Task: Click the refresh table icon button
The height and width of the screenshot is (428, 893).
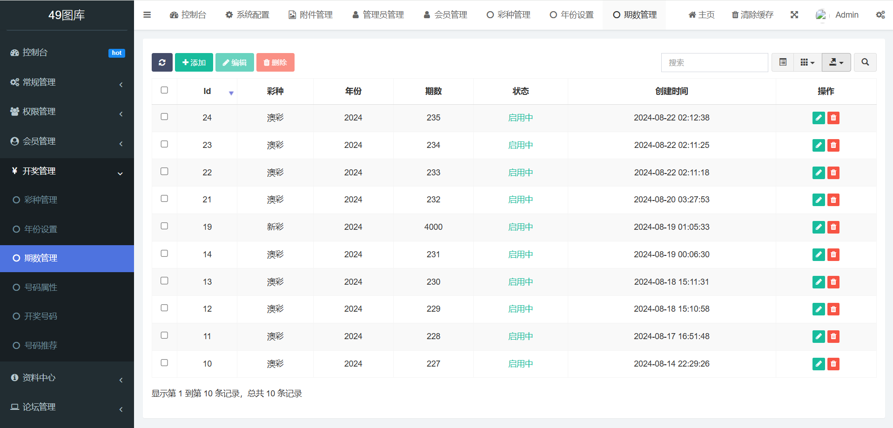Action: click(162, 62)
